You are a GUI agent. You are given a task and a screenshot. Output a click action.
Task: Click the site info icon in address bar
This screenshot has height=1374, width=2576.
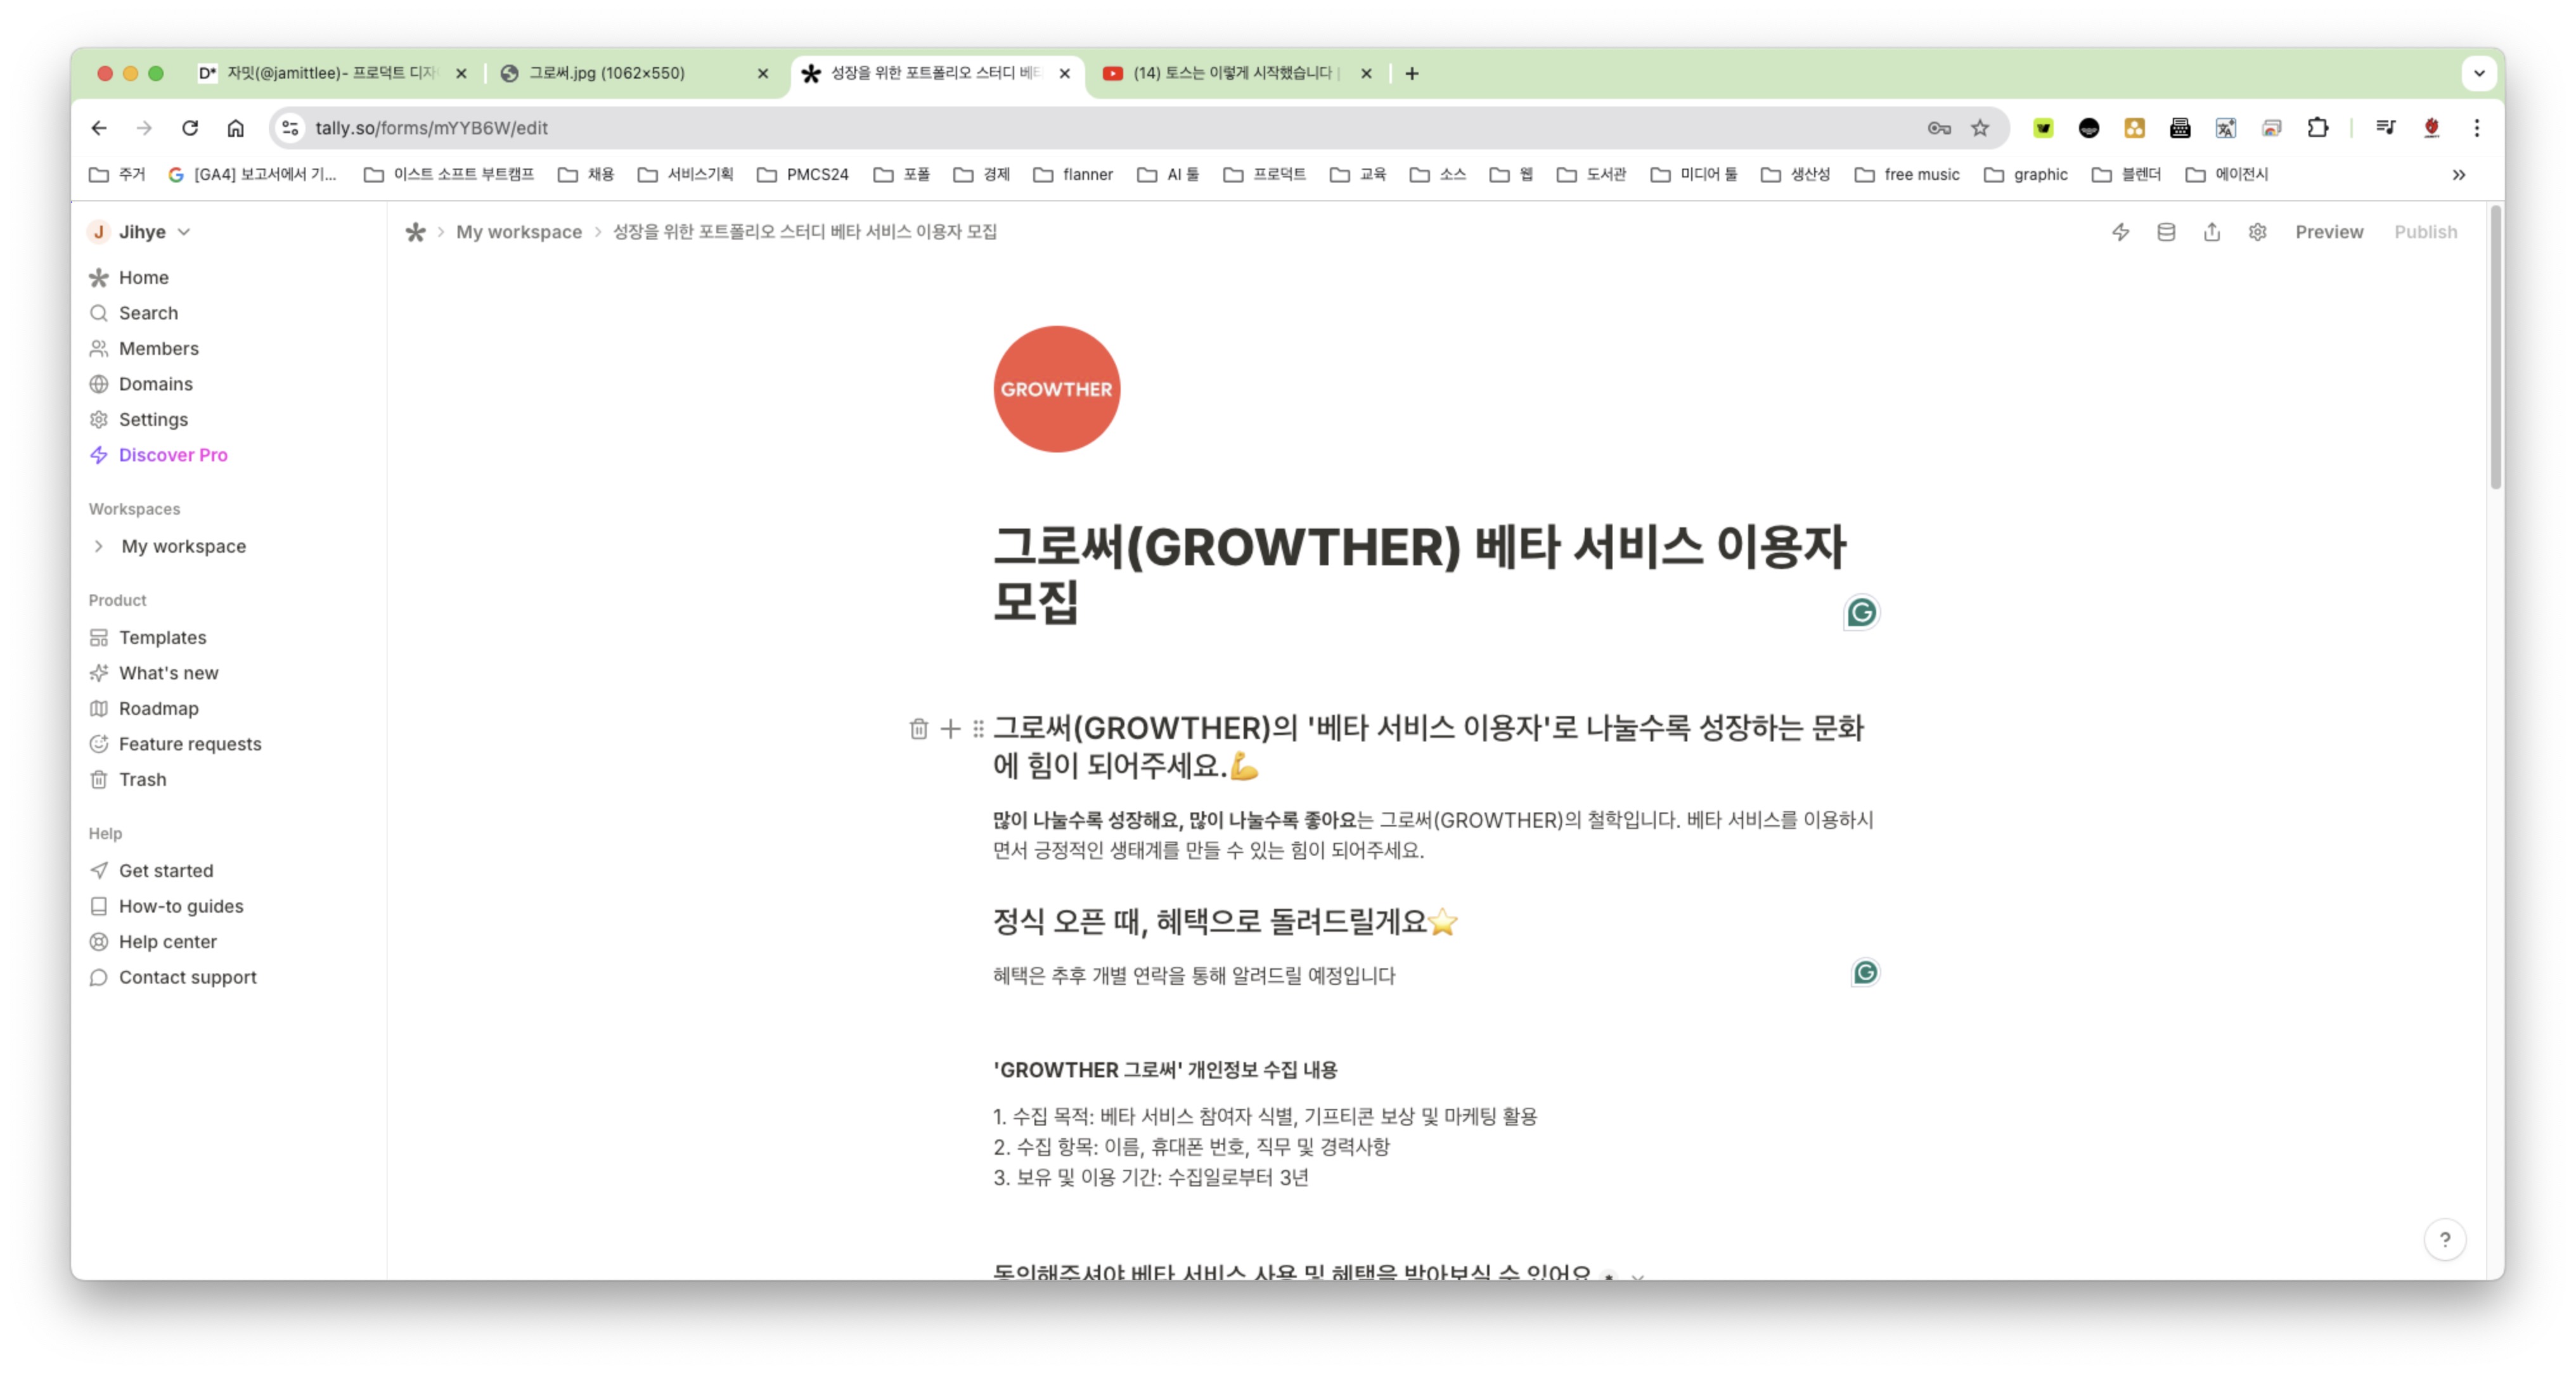(x=290, y=128)
